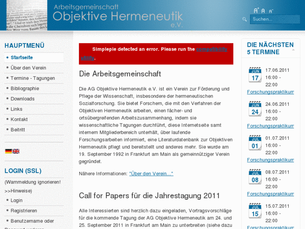Click the newspaper logo image in header
The image size is (305, 229).
click(x=27, y=15)
